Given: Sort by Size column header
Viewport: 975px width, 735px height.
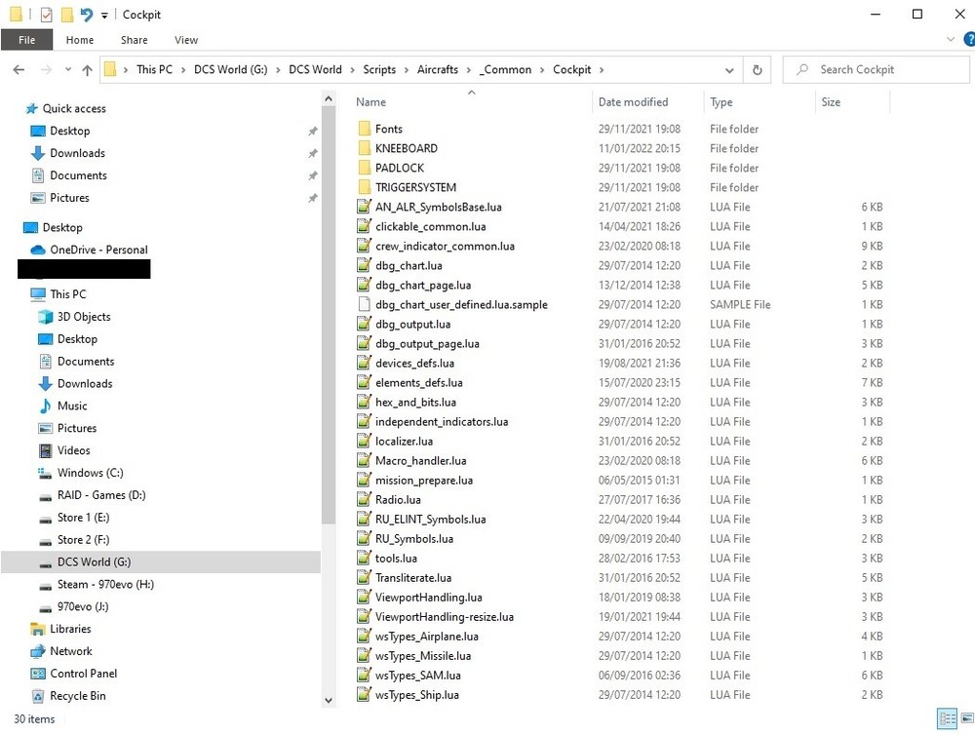Looking at the screenshot, I should [x=831, y=102].
